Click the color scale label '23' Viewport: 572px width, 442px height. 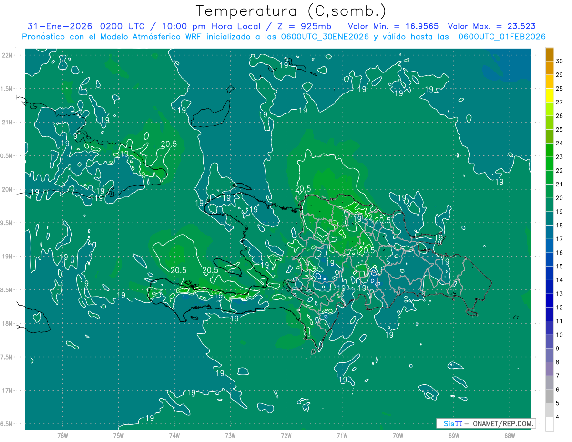[x=560, y=157]
